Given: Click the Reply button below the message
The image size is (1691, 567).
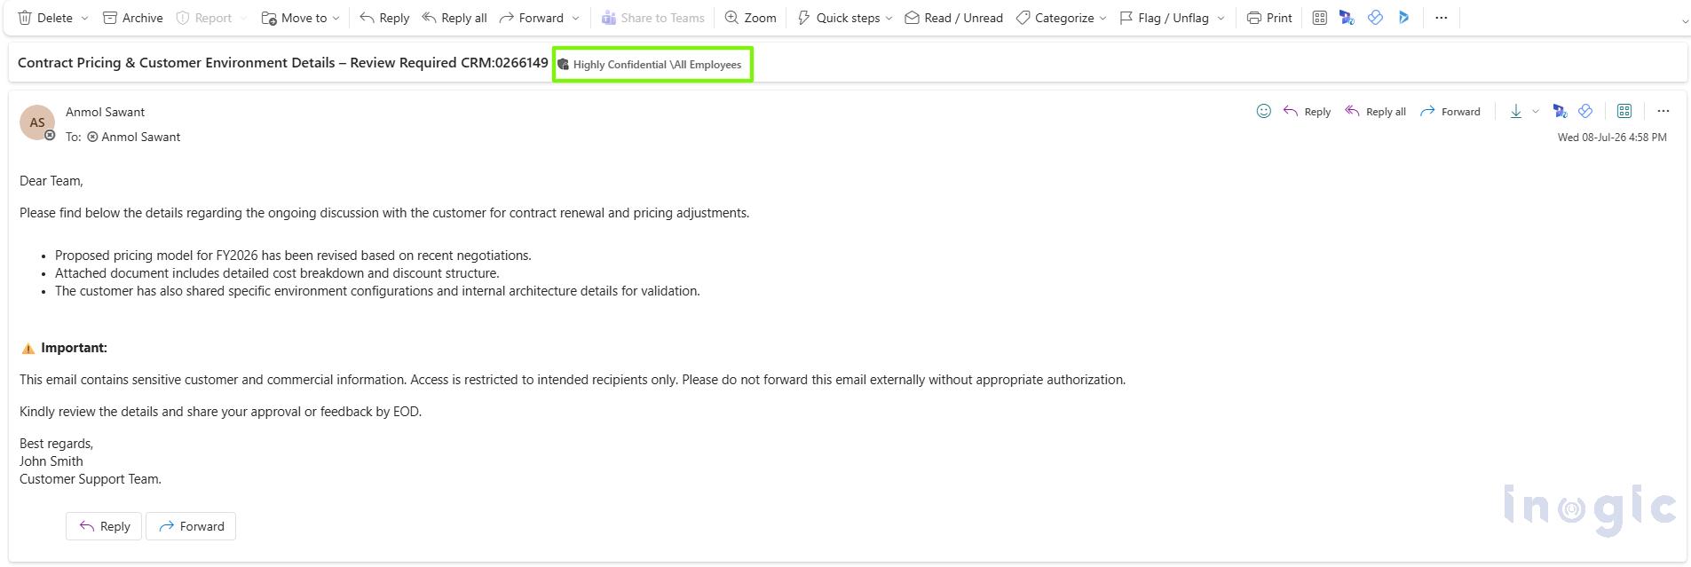Looking at the screenshot, I should click(104, 526).
